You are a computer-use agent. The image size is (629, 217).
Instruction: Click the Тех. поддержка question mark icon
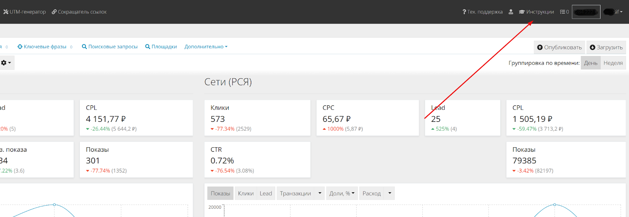pyautogui.click(x=464, y=12)
